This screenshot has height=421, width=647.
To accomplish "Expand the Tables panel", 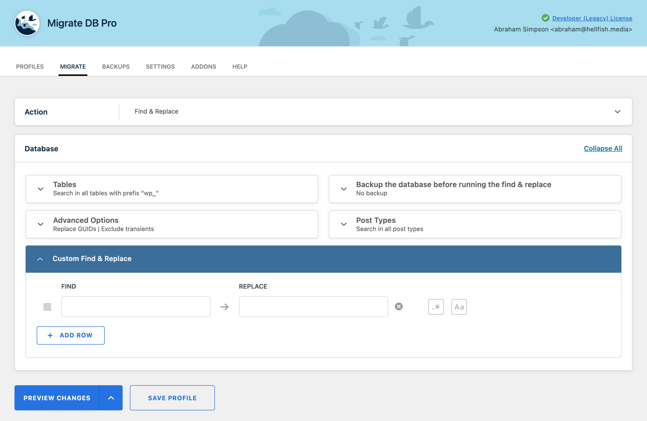I will [40, 189].
